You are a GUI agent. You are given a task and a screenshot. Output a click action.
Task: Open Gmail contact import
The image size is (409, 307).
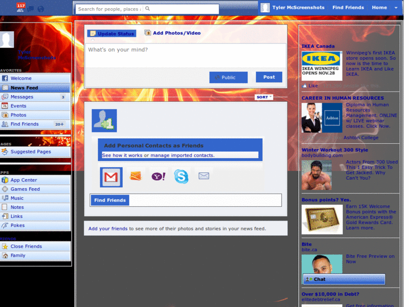[110, 177]
